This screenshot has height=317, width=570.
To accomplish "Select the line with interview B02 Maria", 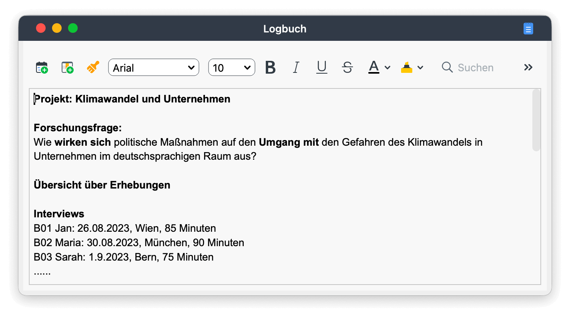I will [x=138, y=243].
